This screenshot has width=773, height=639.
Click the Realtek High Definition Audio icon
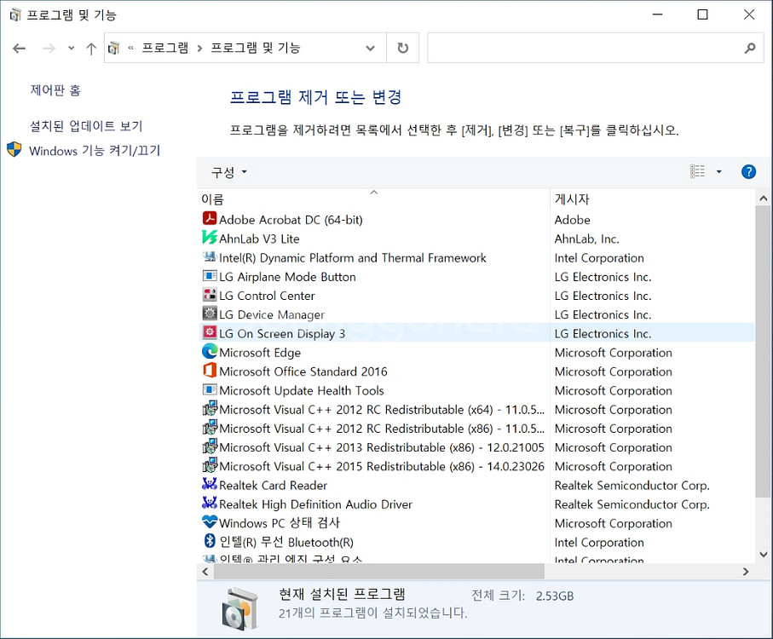pos(210,503)
